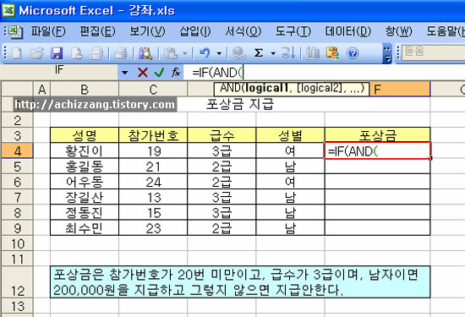Click the Open file folder icon
This screenshot has width=465, height=317.
pyautogui.click(x=37, y=53)
